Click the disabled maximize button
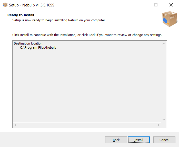The height and width of the screenshot is (147, 179). click(x=156, y=5)
